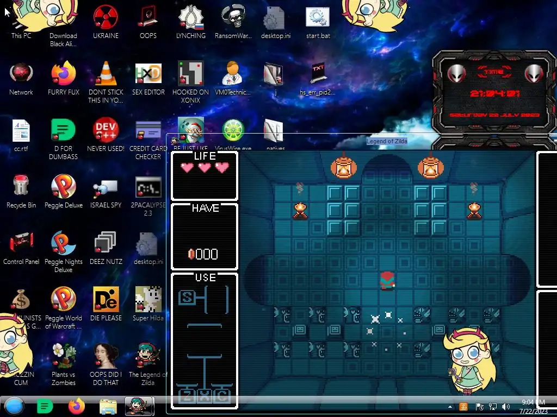The width and height of the screenshot is (557, 417).
Task: Select The Legend of Zilda desktop shortcut
Action: pos(148,364)
